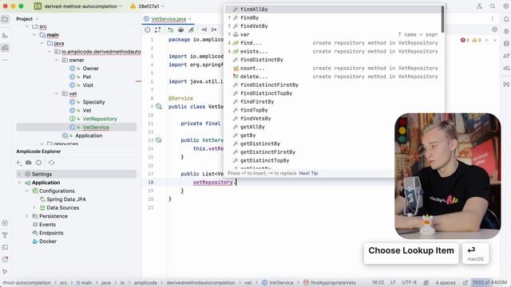
Task: Click the warnings indicator badge
Action: point(477,40)
